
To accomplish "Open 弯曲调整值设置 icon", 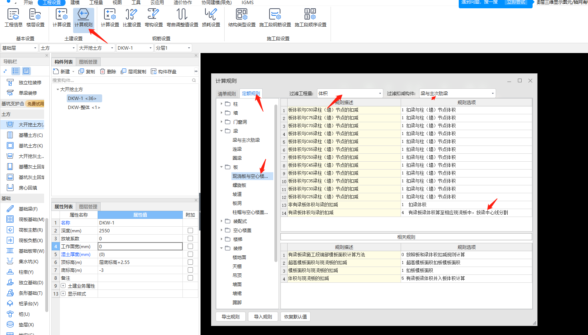I will tap(182, 18).
